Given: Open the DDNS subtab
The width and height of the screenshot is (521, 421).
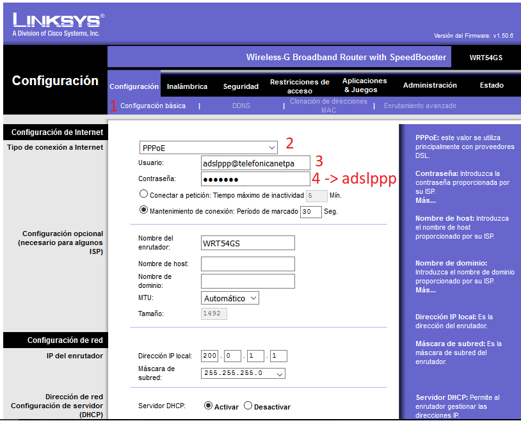Looking at the screenshot, I should coord(241,106).
